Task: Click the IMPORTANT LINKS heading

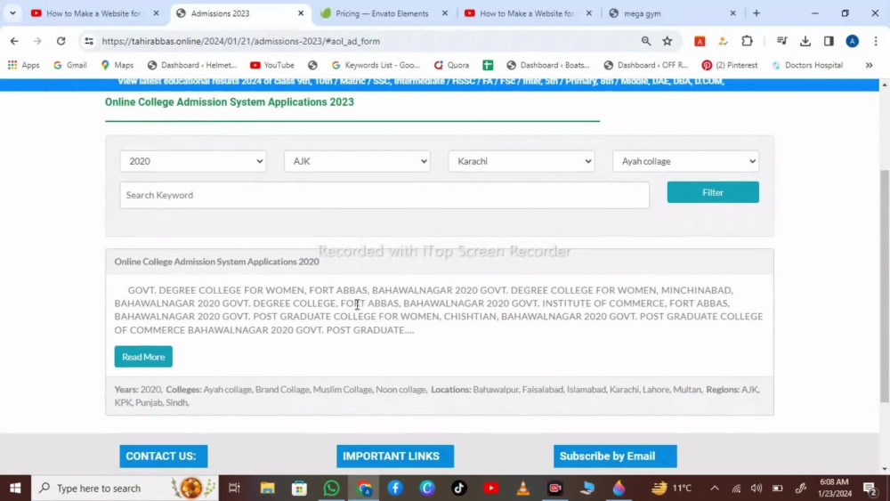Action: (395, 457)
